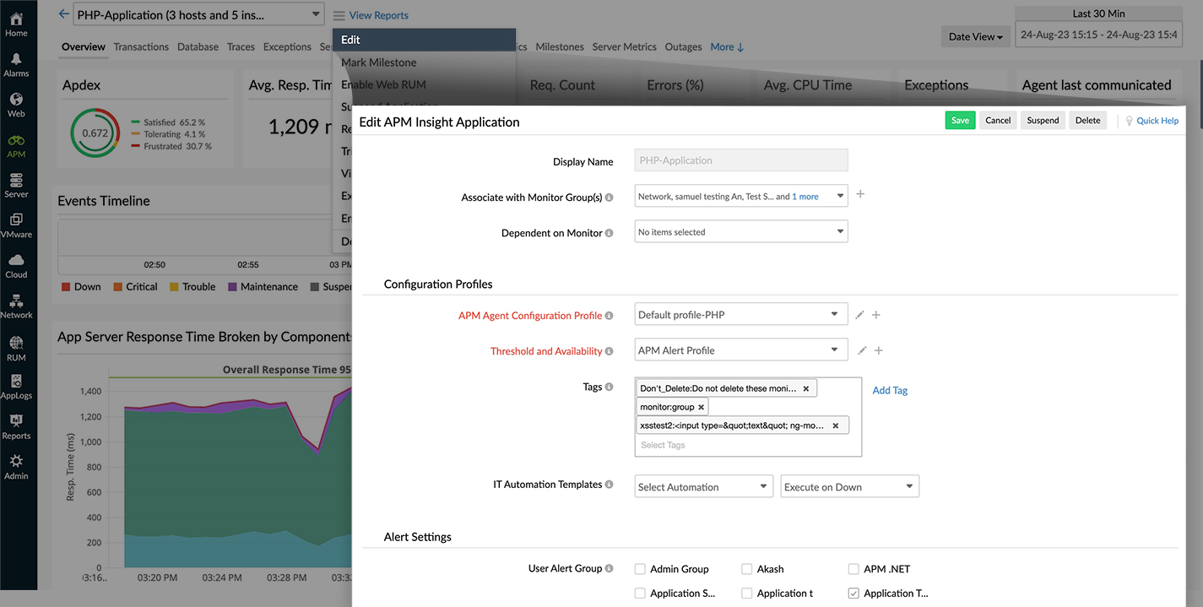Expand the Dependent on Monitor dropdown
This screenshot has width=1203, height=607.
pyautogui.click(x=740, y=231)
